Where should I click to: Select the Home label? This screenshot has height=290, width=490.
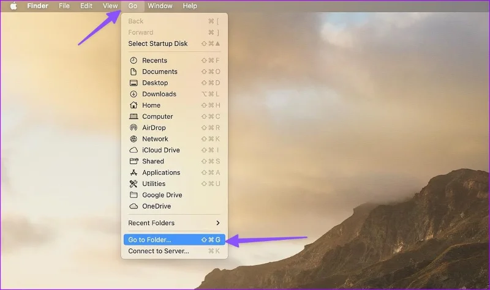(151, 105)
